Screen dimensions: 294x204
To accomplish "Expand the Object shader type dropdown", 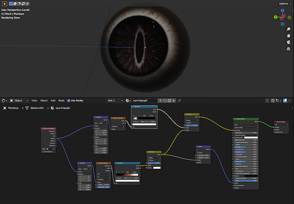I will pos(19,100).
